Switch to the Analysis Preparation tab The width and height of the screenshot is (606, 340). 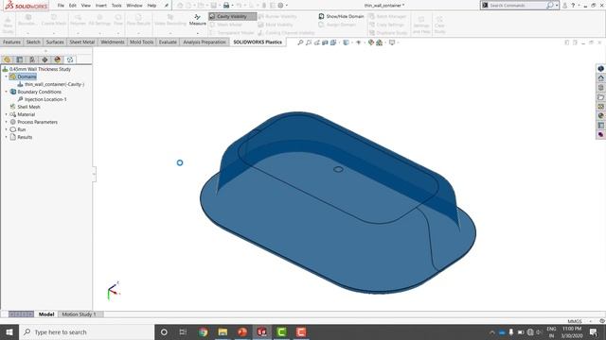point(205,42)
